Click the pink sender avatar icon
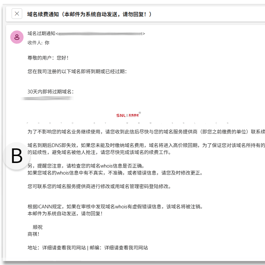The height and width of the screenshot is (265, 265). pos(17,37)
